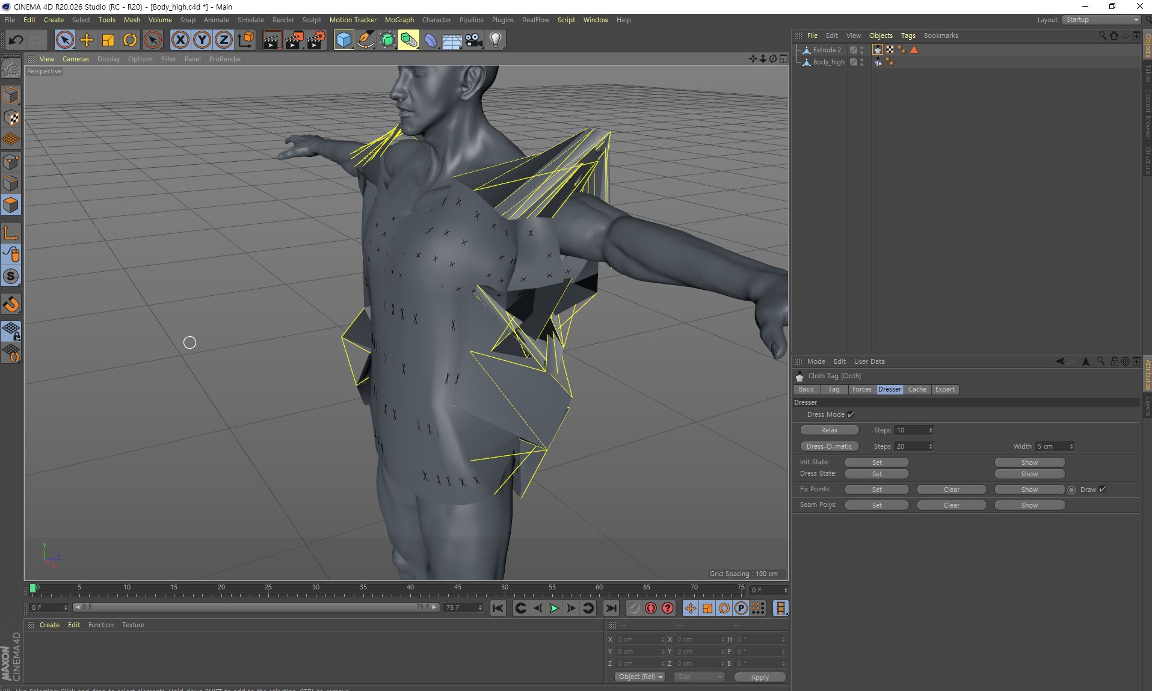Image resolution: width=1152 pixels, height=691 pixels.
Task: Open the Subdivision Surface generators icon
Action: (x=387, y=40)
